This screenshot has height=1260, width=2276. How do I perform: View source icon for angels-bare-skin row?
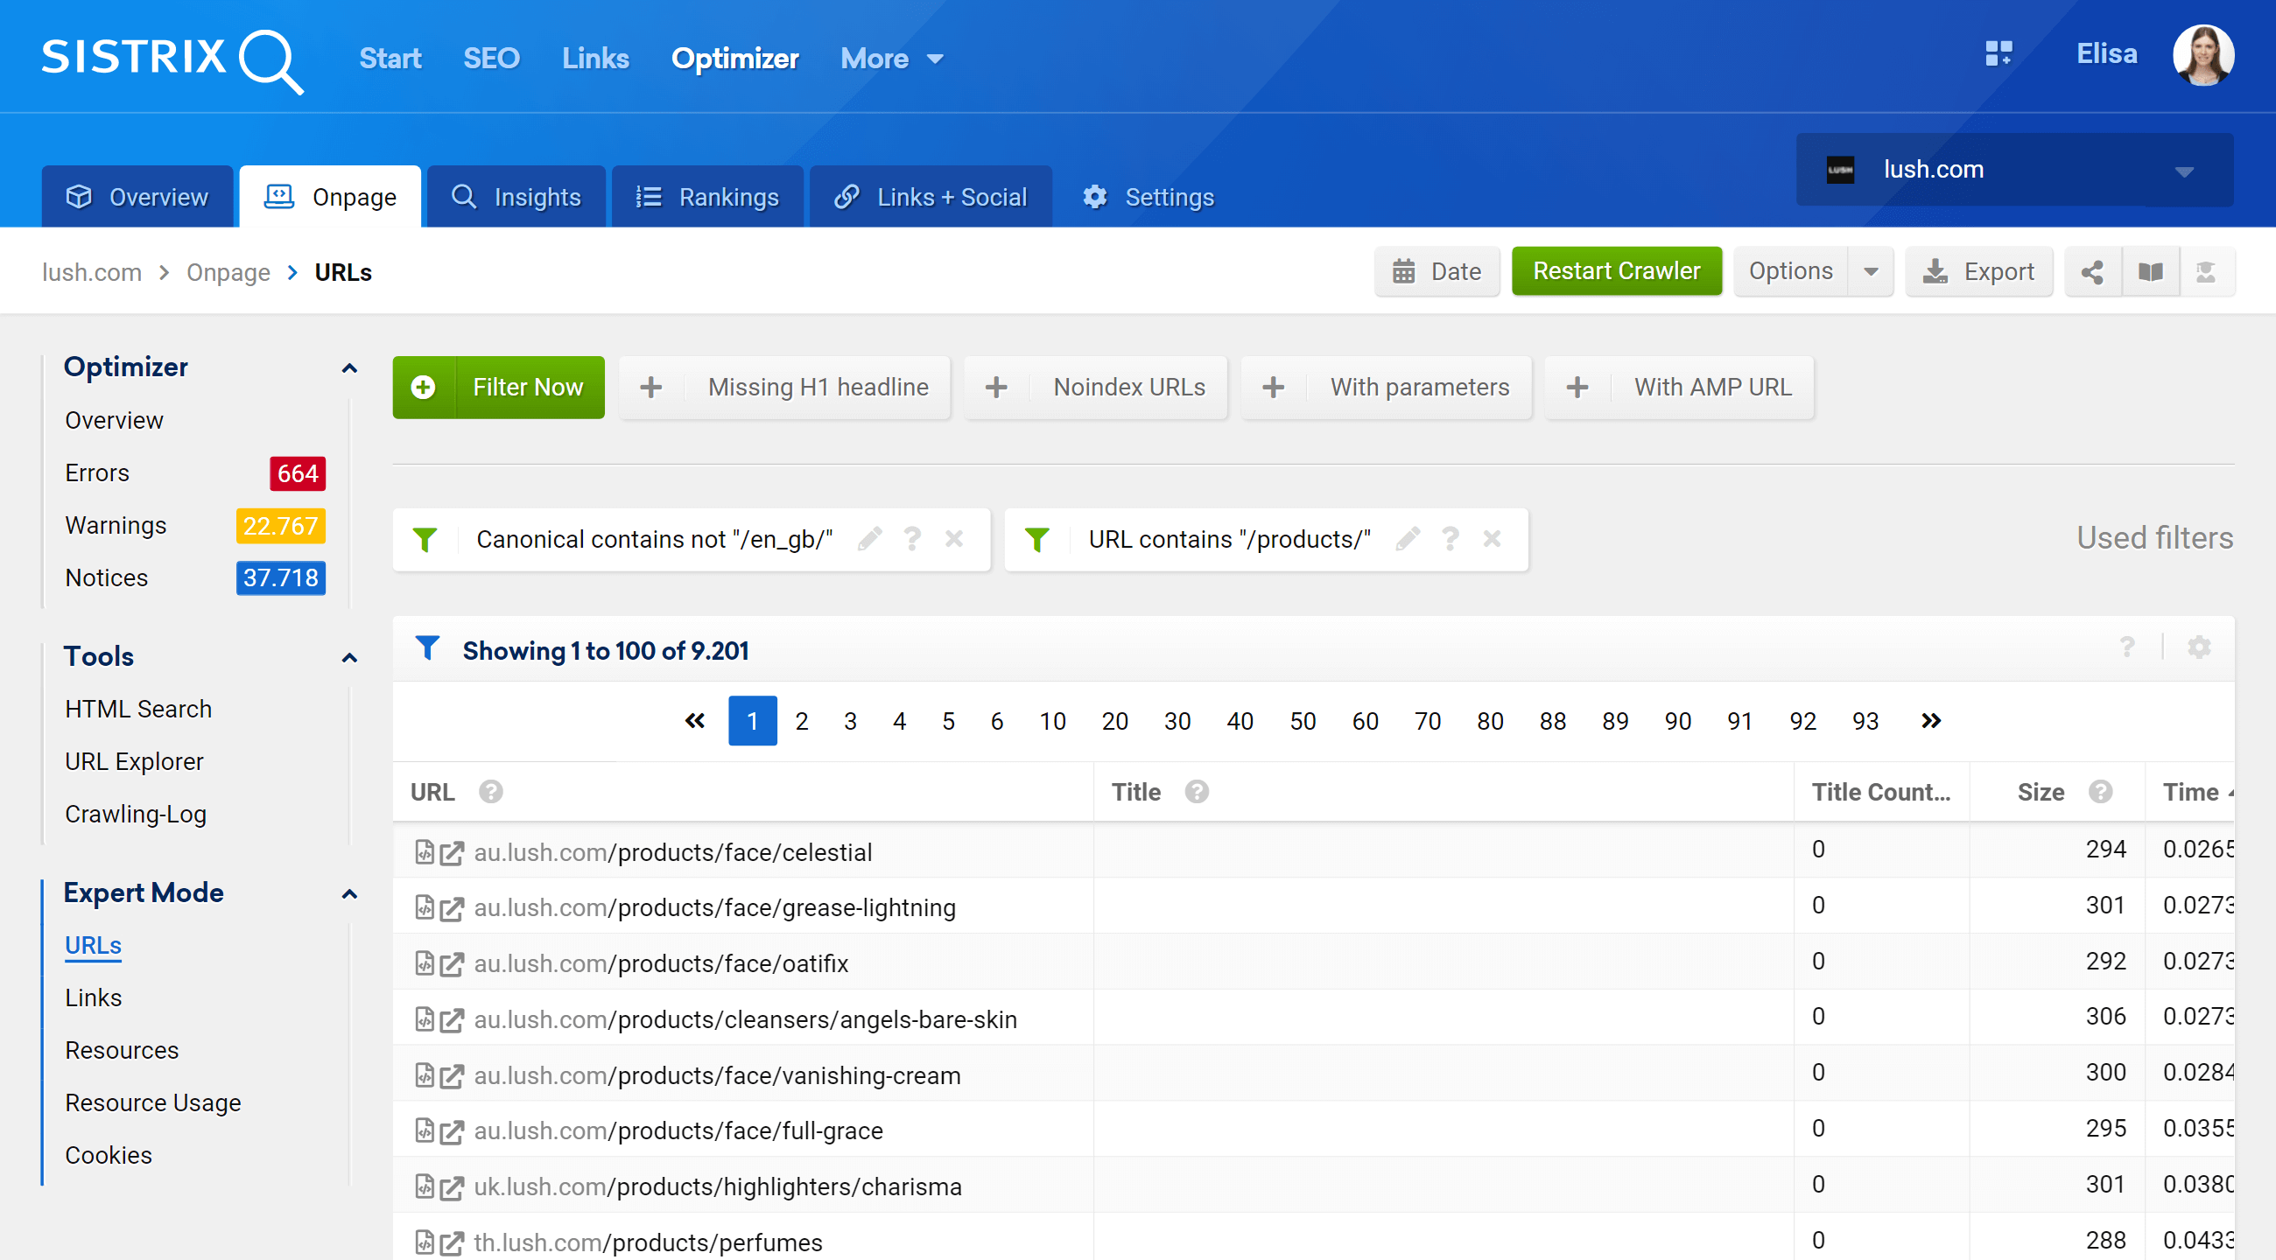424,1020
